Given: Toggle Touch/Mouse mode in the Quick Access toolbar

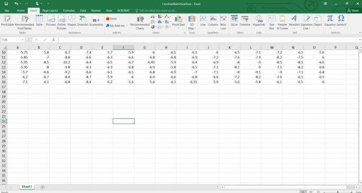Looking at the screenshot, I should [38, 4].
